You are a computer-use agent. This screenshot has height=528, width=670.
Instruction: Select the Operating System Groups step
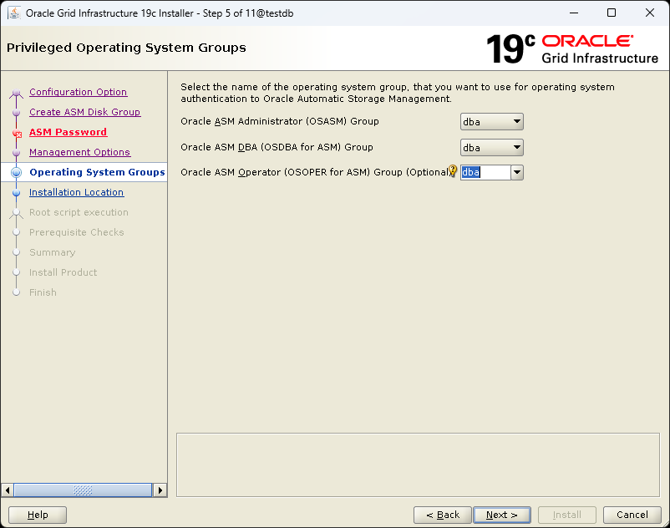[97, 172]
